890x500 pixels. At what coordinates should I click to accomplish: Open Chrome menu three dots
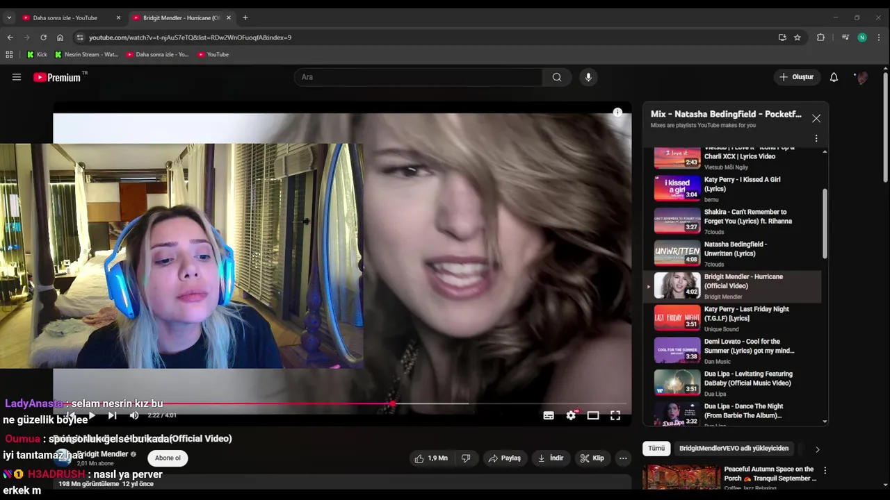[880, 37]
